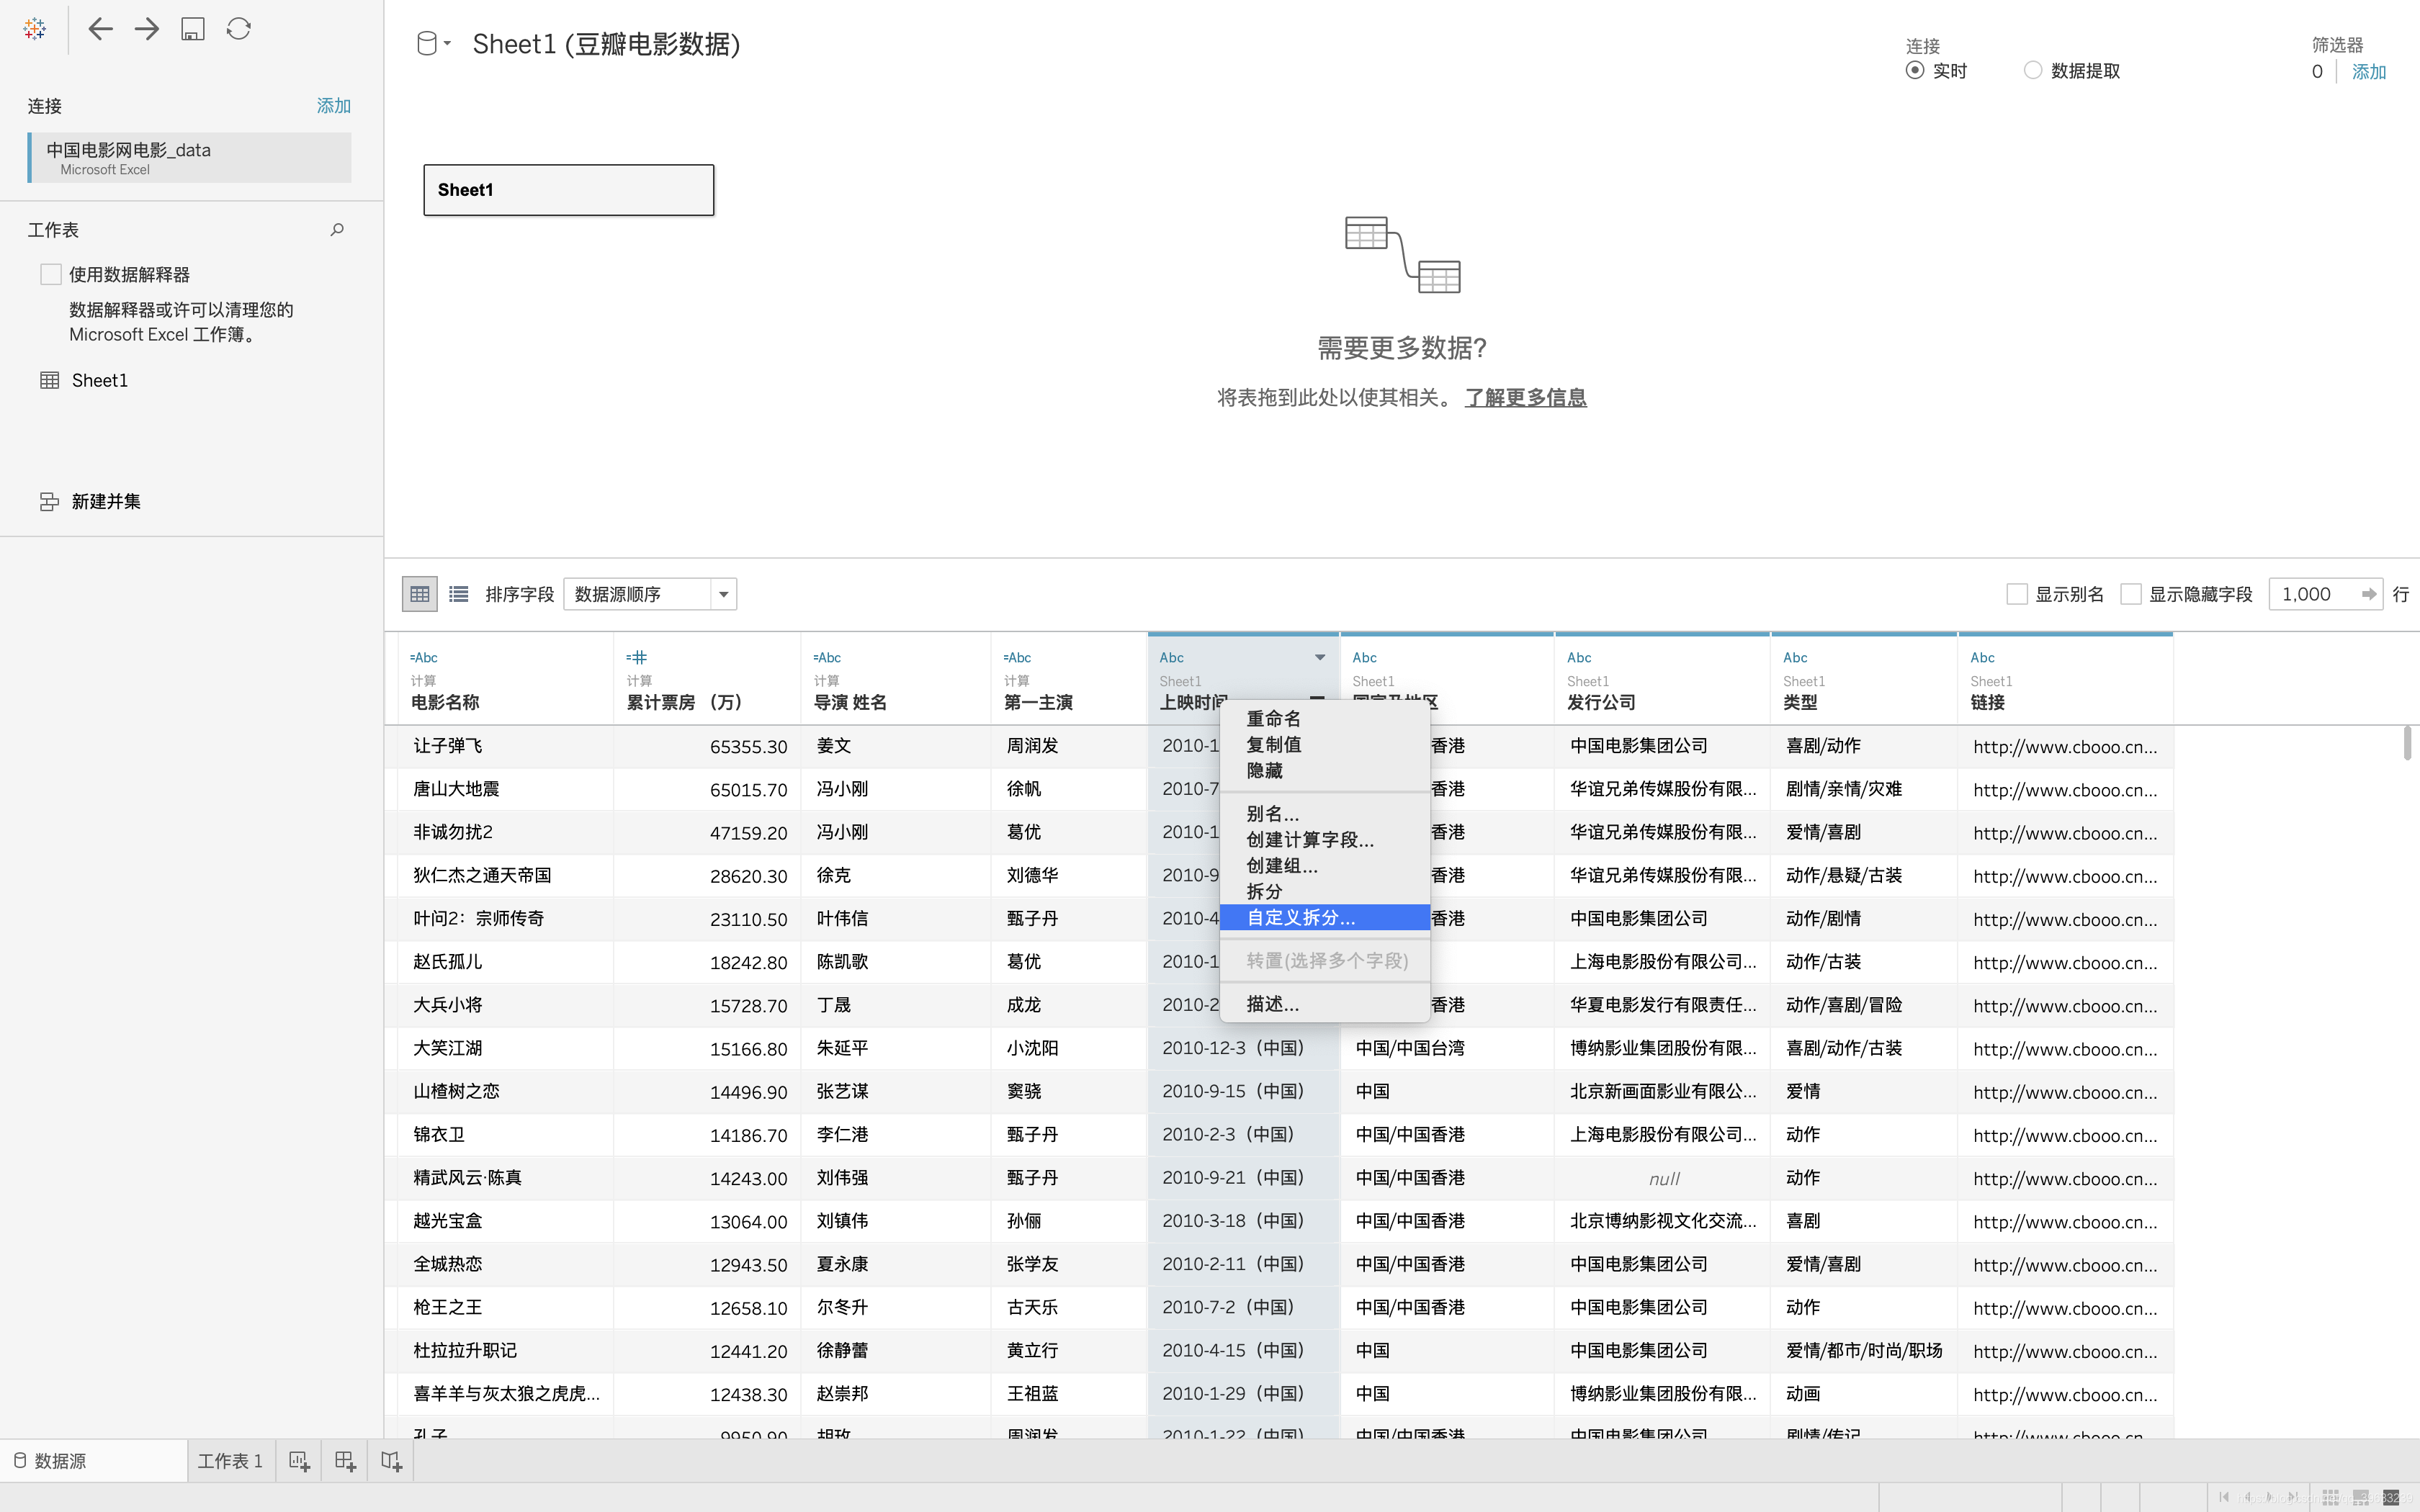The image size is (2420, 1512).
Task: Click the new worksheet icon
Action: pos(299,1461)
